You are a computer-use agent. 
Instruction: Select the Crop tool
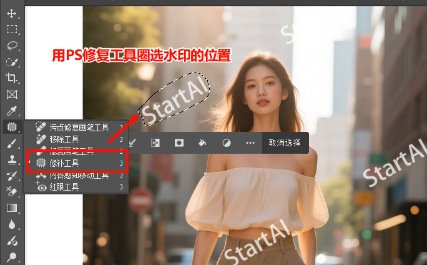pos(12,78)
